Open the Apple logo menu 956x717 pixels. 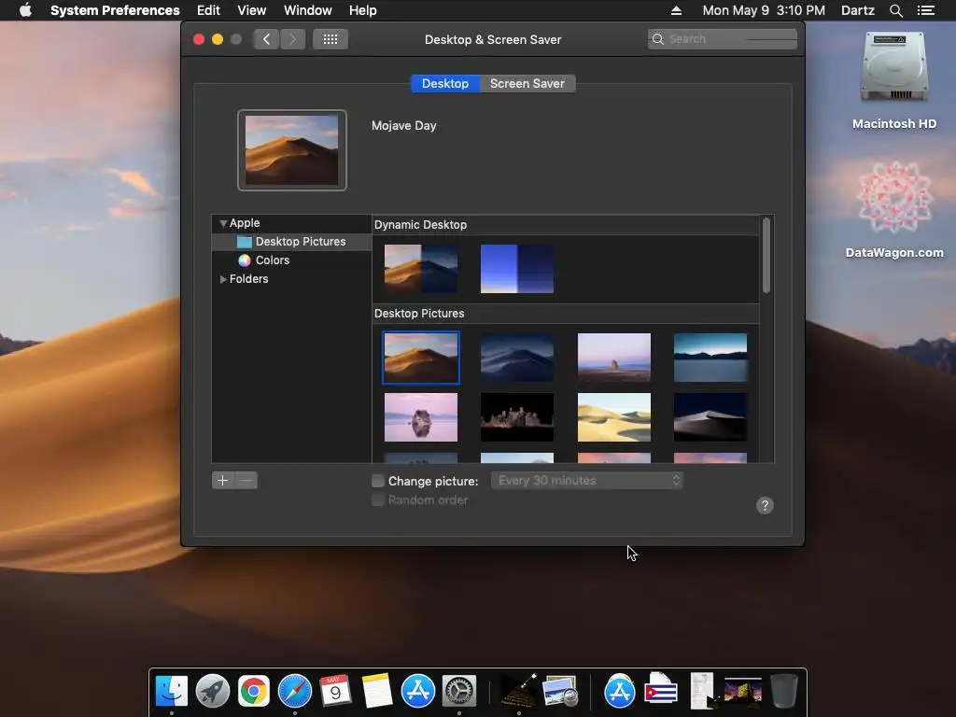25,10
